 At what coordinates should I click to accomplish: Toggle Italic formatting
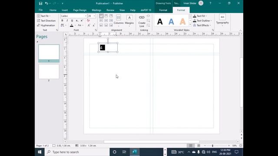pos(67,21)
